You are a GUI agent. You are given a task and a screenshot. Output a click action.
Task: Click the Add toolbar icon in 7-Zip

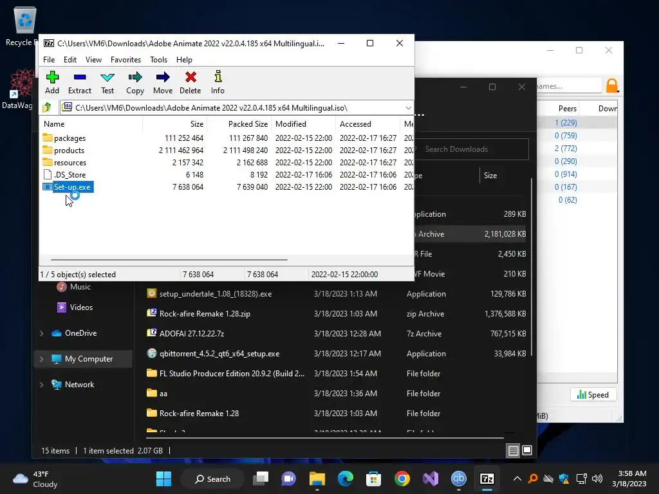[52, 82]
